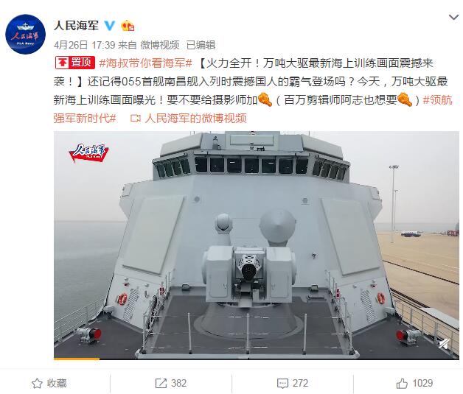The image size is (463, 394).
Task: Toggle 收藏 favorite star
Action: (x=49, y=383)
